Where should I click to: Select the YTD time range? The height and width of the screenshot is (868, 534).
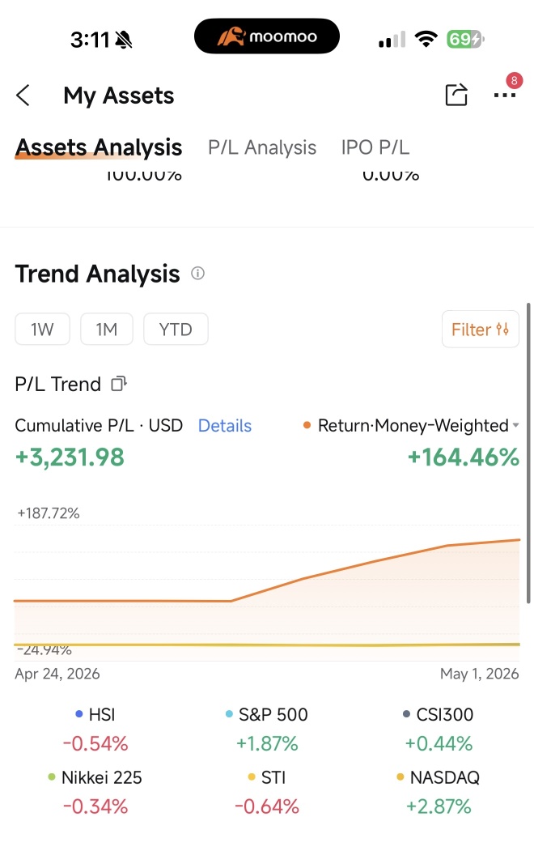(x=176, y=330)
